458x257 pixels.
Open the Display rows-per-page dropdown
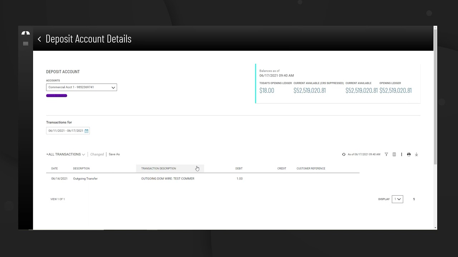tap(398, 199)
